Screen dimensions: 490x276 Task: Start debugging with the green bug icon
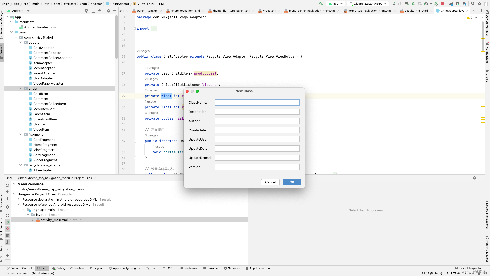click(413, 4)
